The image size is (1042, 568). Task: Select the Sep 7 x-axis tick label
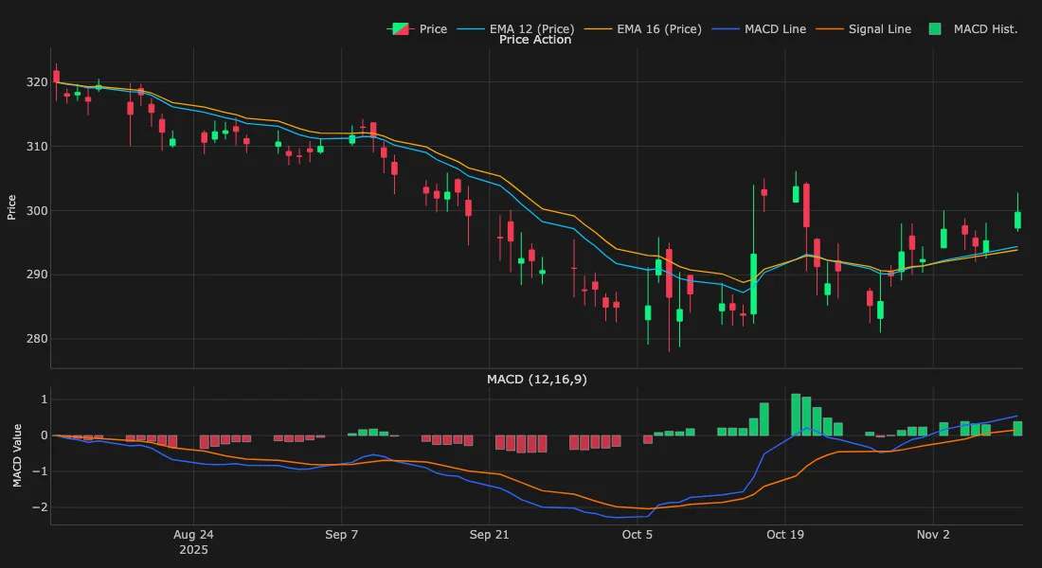tap(342, 535)
